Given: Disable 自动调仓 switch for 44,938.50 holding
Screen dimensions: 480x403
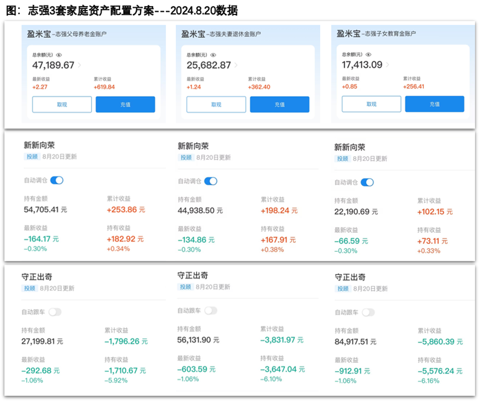Looking at the screenshot, I should pos(211,181).
